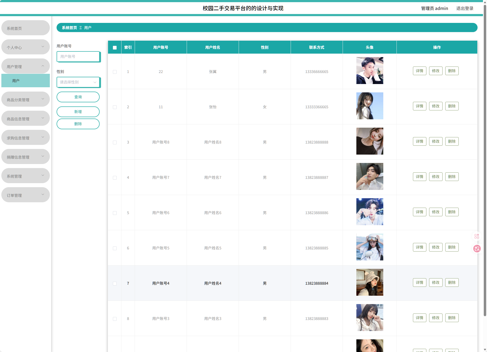Screen dimensions: 487x352
Task: Select the checkbox for 用户账号8 row
Action: pyautogui.click(x=115, y=142)
